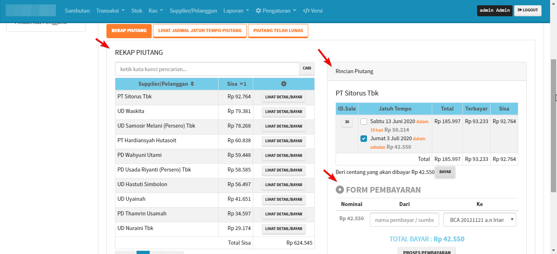
Task: Switch to Lihat Jadwal Jatuh Tempo Piutang tab
Action: 200,31
